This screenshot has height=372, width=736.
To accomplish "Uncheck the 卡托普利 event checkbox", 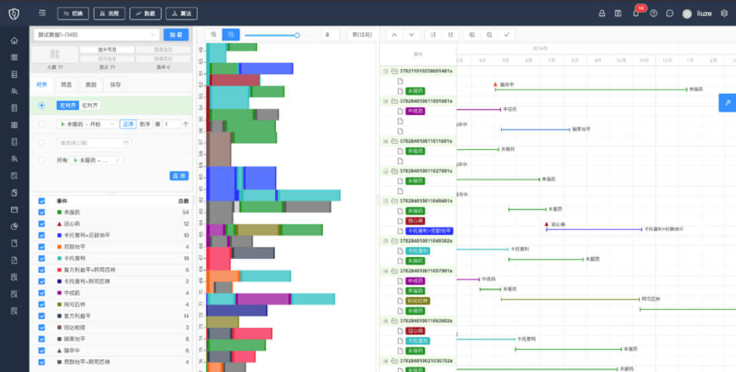I will [42, 258].
